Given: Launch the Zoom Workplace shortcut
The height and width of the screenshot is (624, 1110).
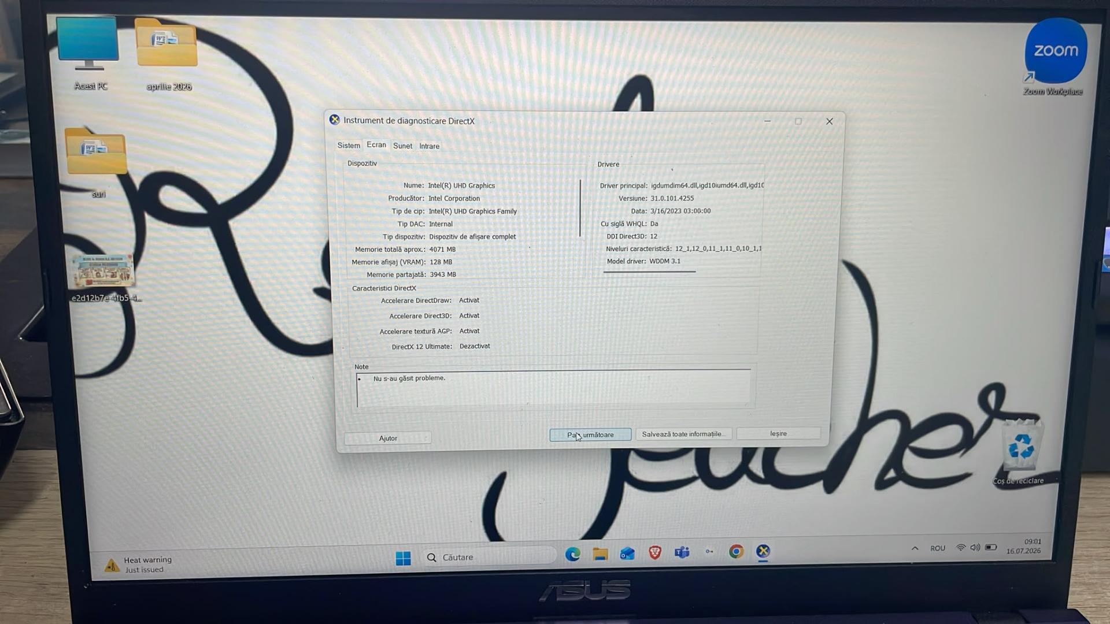Looking at the screenshot, I should [1054, 57].
